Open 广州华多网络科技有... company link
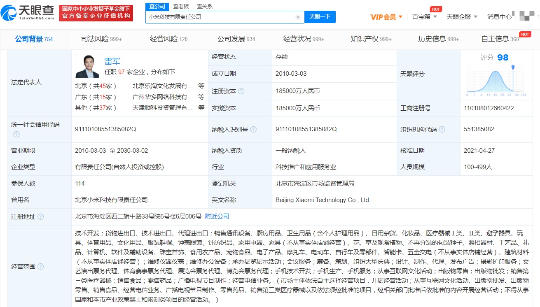The width and height of the screenshot is (540, 307). 163,97
